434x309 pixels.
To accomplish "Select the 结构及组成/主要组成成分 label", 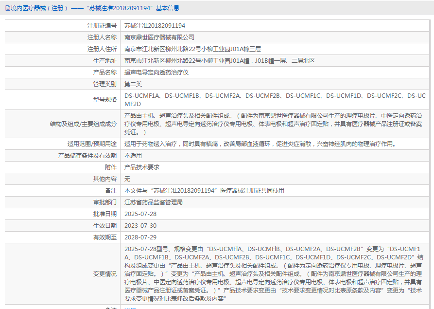I will 83,124.
